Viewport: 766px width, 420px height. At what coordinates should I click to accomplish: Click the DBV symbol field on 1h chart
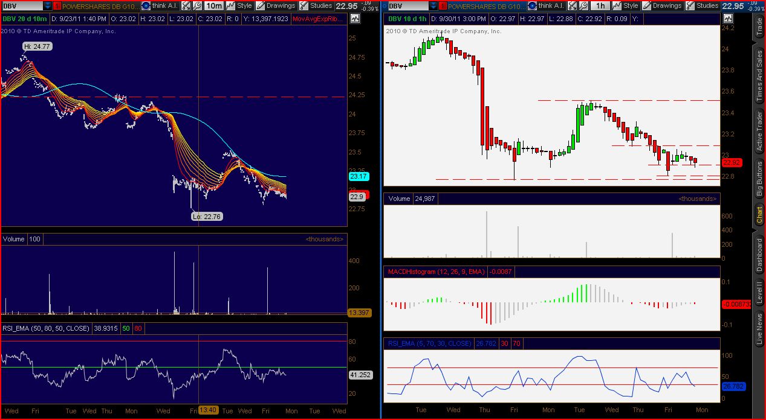[x=408, y=5]
